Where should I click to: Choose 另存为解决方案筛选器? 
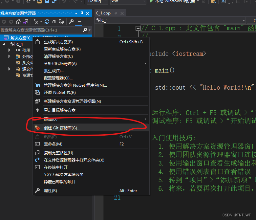coord(91,174)
